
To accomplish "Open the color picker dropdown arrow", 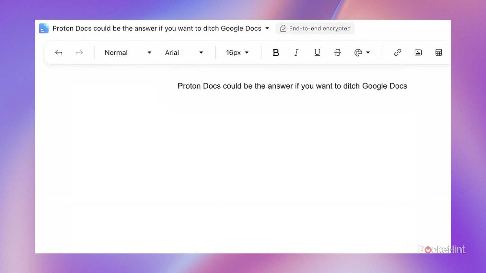I will pyautogui.click(x=368, y=52).
